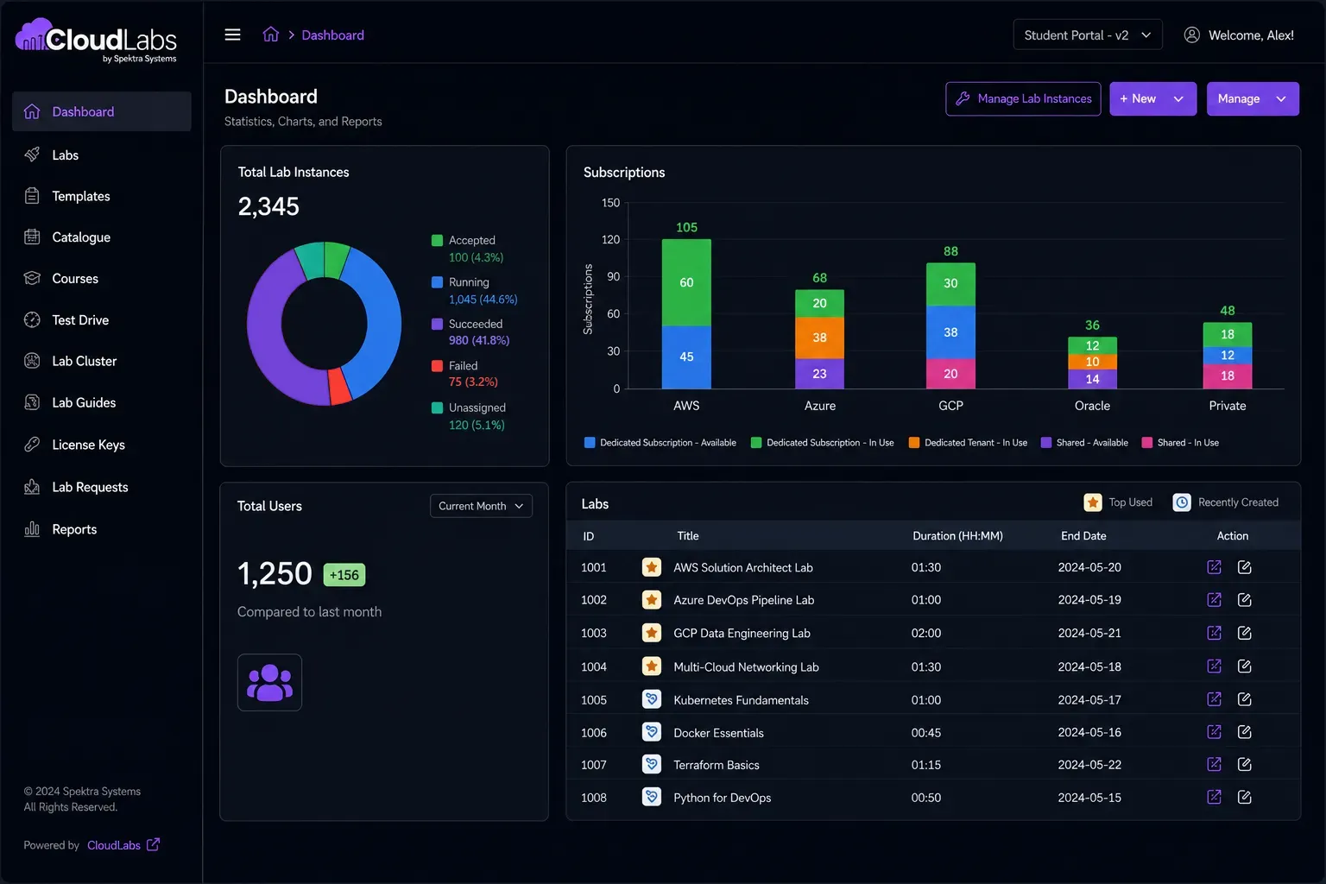Select Reports in the sidebar

tap(102, 529)
